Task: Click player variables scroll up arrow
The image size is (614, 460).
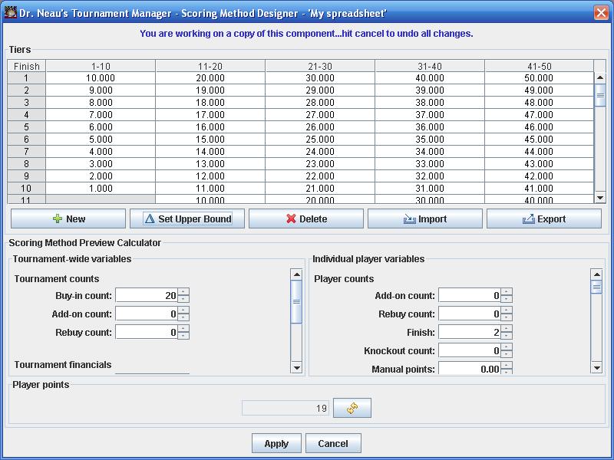Action: [596, 274]
